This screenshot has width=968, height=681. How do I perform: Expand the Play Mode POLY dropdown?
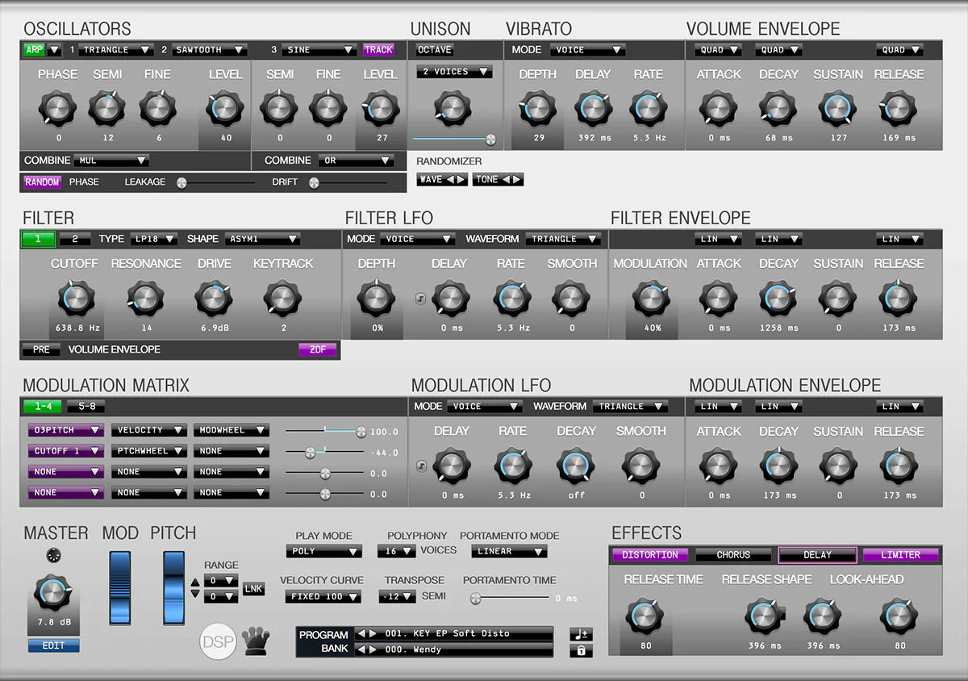(323, 552)
